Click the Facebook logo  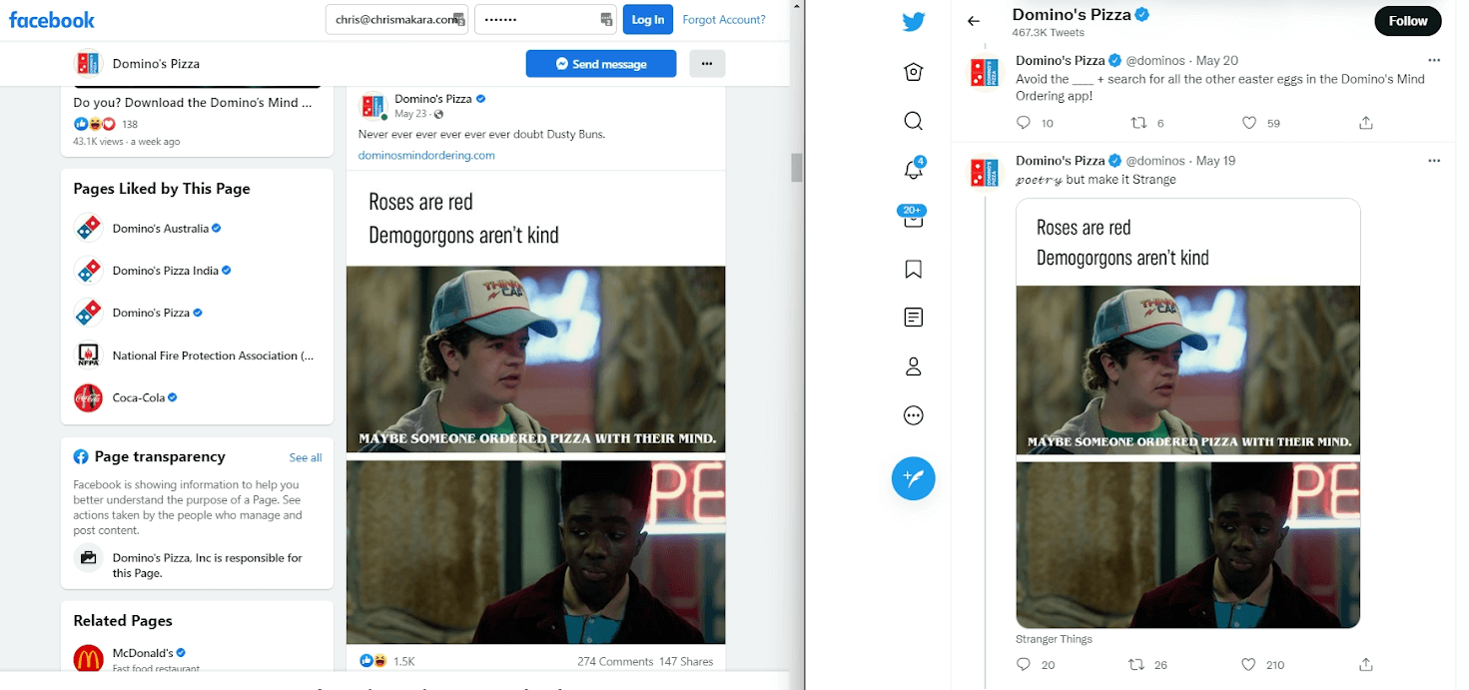pos(52,20)
